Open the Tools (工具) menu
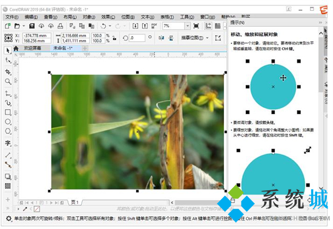333x229 pixels. point(187,17)
